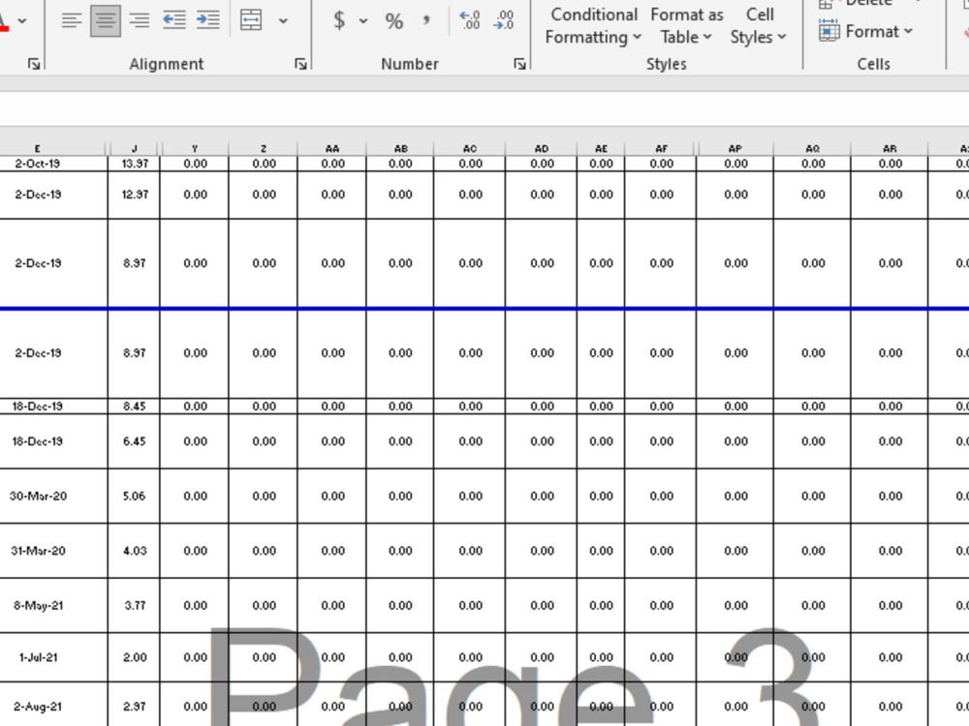
Task: Select column AF header
Action: coord(661,148)
